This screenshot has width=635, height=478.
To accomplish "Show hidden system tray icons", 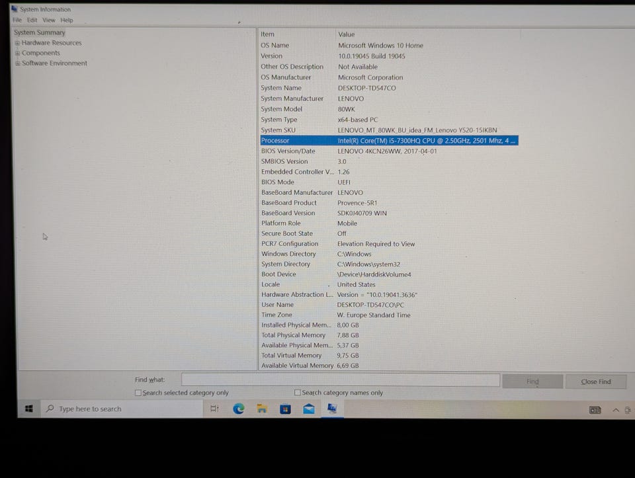I will click(x=616, y=410).
